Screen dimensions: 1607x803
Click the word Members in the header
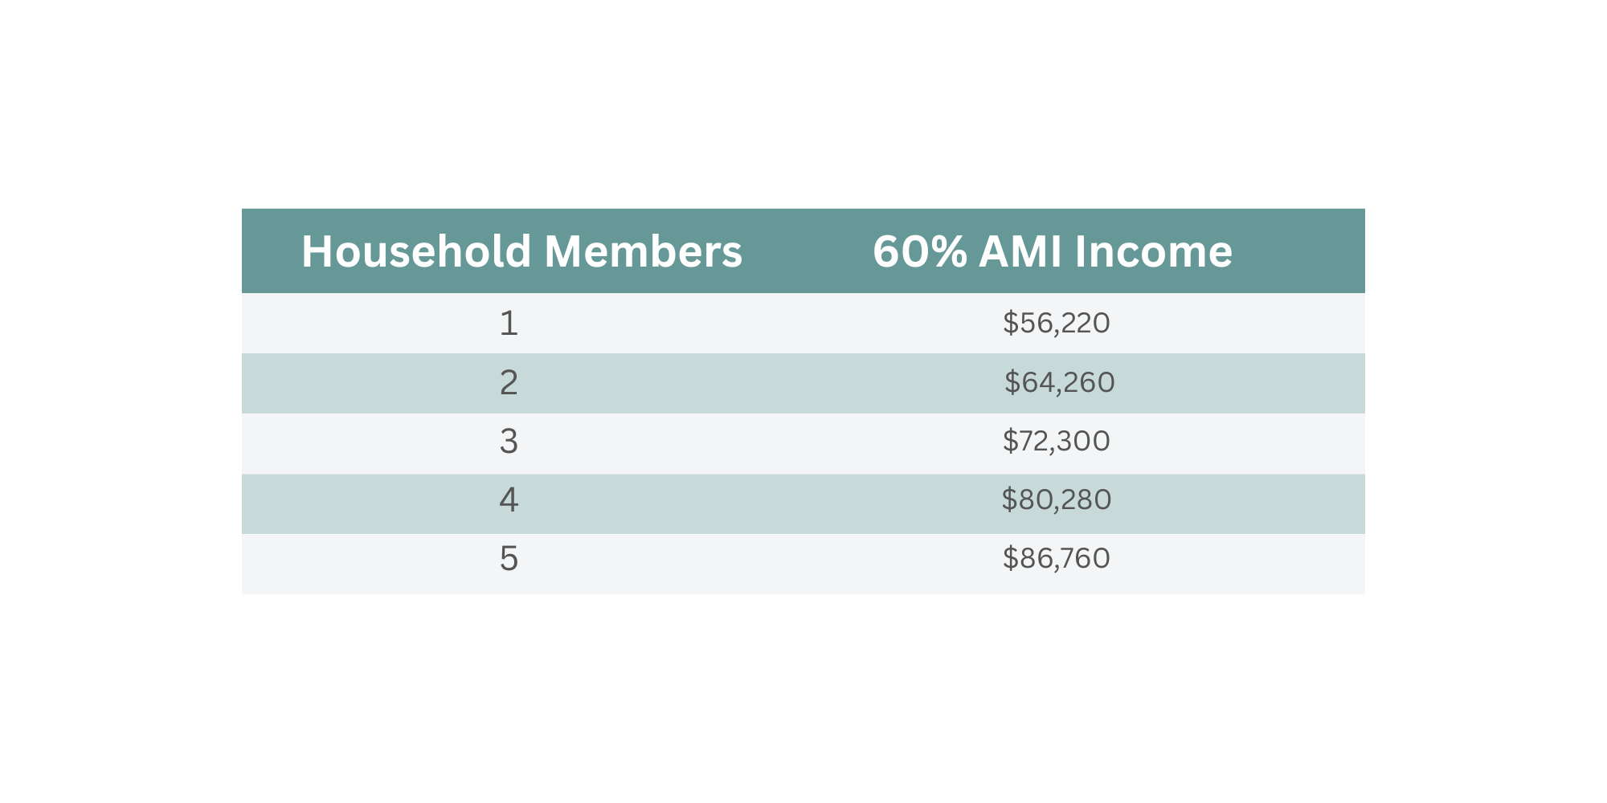(643, 251)
